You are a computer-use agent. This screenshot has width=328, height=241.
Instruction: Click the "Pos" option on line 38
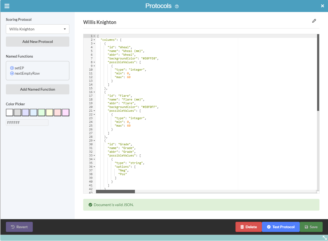(x=123, y=174)
